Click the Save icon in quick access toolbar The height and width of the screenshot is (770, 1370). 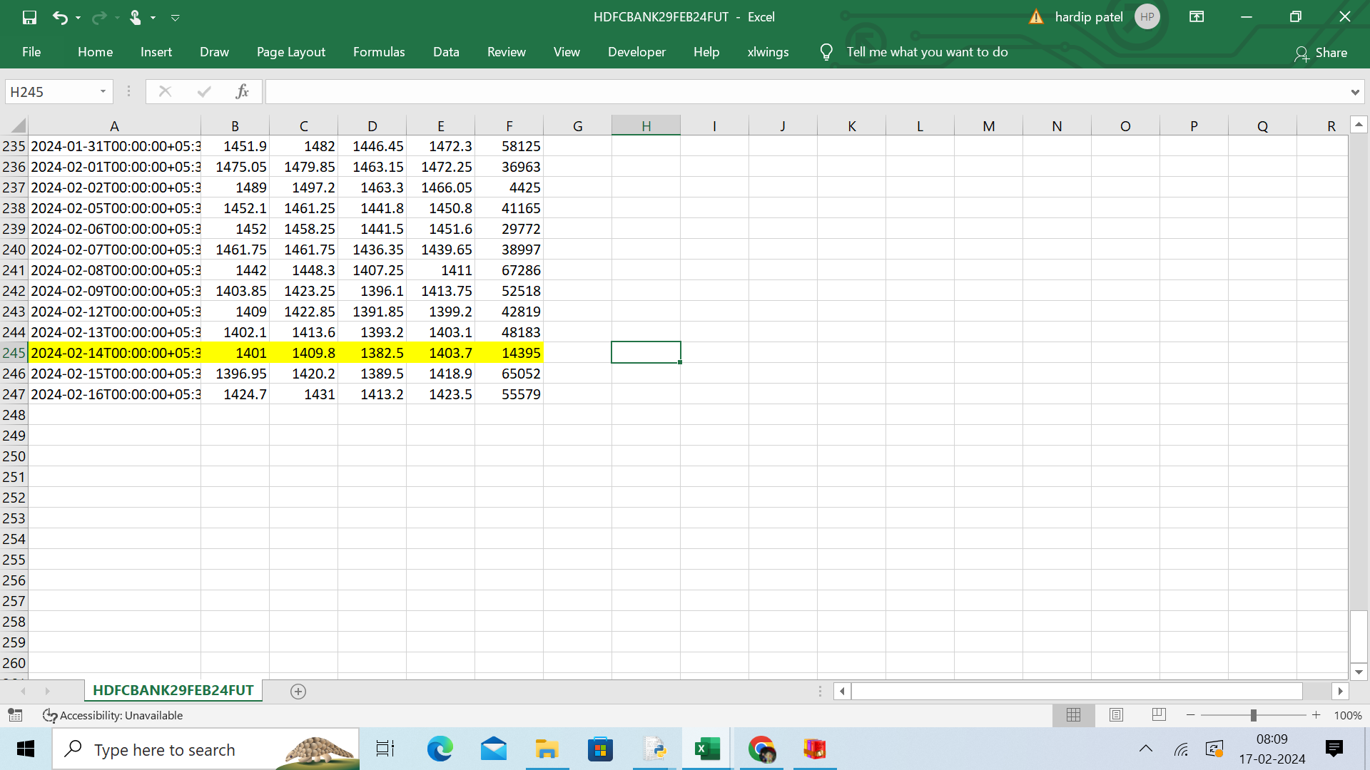pos(29,17)
